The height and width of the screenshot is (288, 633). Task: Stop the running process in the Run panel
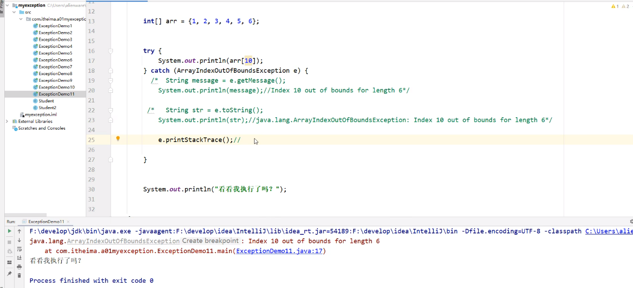(10, 242)
